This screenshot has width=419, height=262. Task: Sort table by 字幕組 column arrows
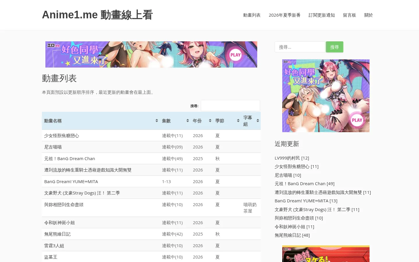click(258, 121)
